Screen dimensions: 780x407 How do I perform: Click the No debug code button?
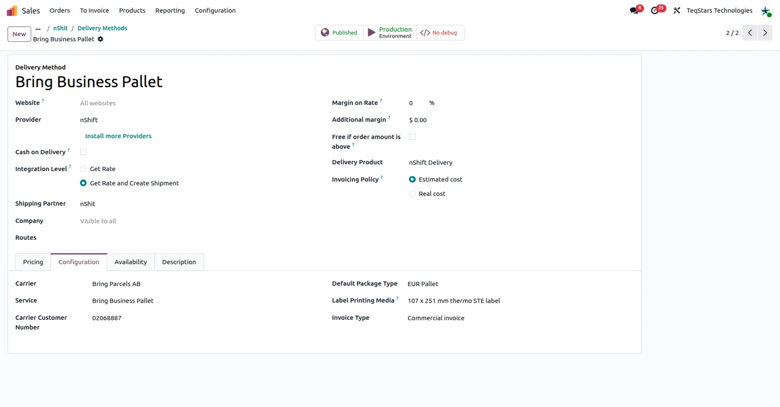(x=440, y=33)
